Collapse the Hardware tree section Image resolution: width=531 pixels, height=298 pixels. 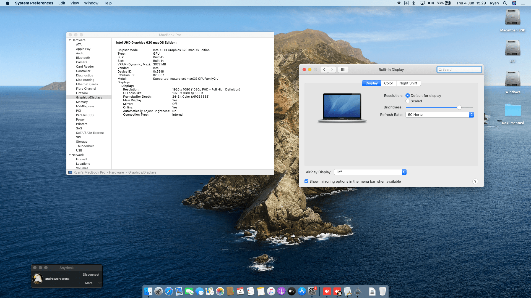point(70,40)
